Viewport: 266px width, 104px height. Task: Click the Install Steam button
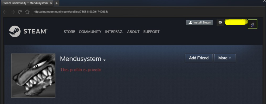pyautogui.click(x=199, y=23)
